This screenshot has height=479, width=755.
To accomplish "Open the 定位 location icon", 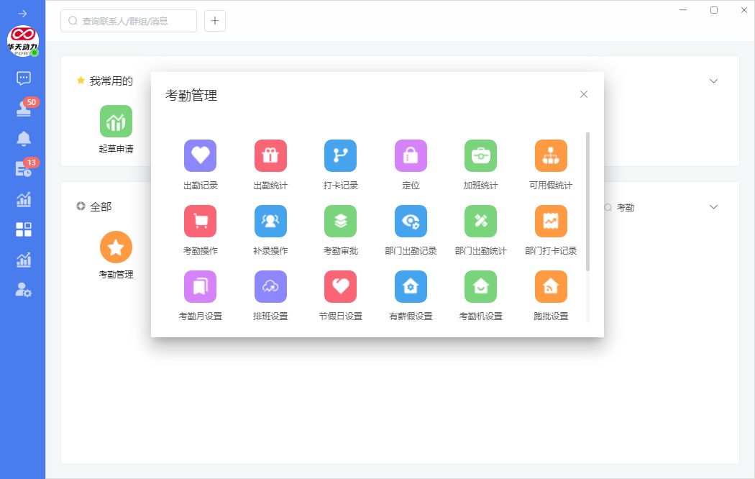I will pyautogui.click(x=411, y=155).
